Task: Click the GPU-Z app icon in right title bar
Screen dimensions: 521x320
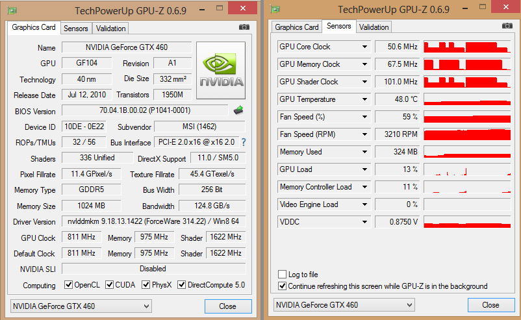Action: (275, 9)
